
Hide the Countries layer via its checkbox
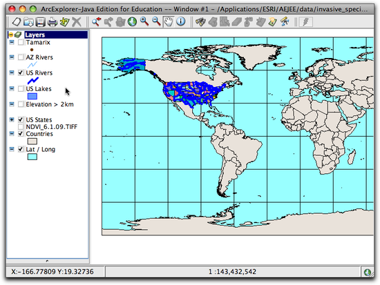click(x=21, y=134)
